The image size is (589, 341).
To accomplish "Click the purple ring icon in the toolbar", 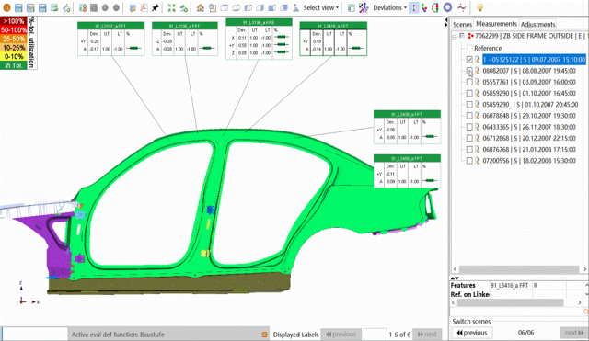I will 447,7.
